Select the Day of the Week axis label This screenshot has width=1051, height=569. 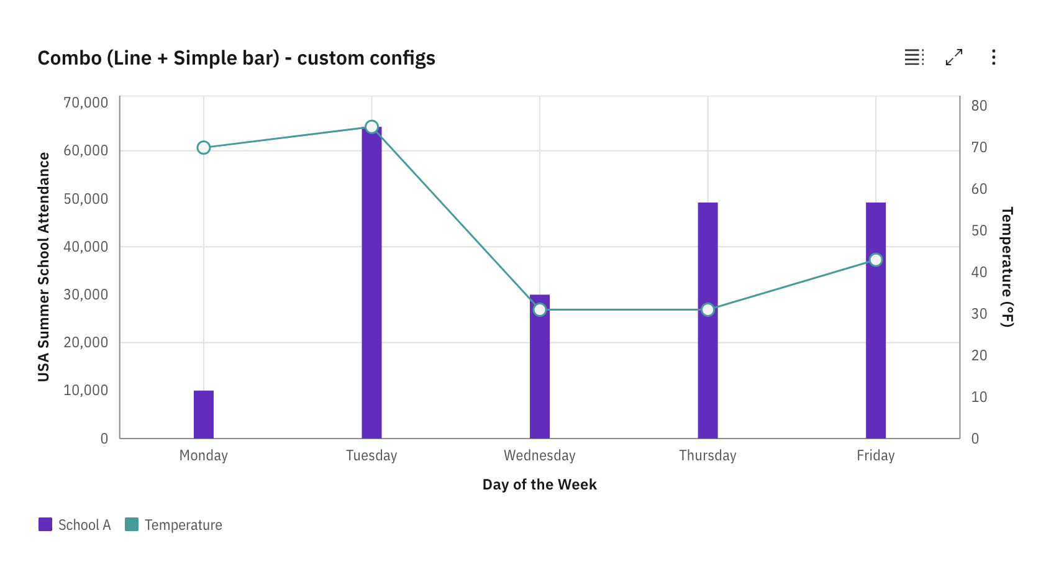(x=539, y=484)
